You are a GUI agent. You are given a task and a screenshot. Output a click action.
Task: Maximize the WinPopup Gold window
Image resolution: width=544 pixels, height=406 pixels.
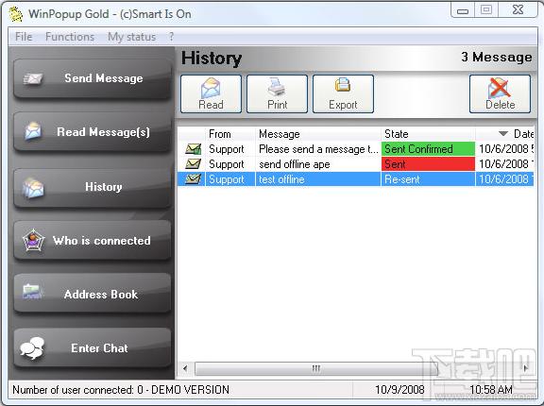click(x=485, y=9)
